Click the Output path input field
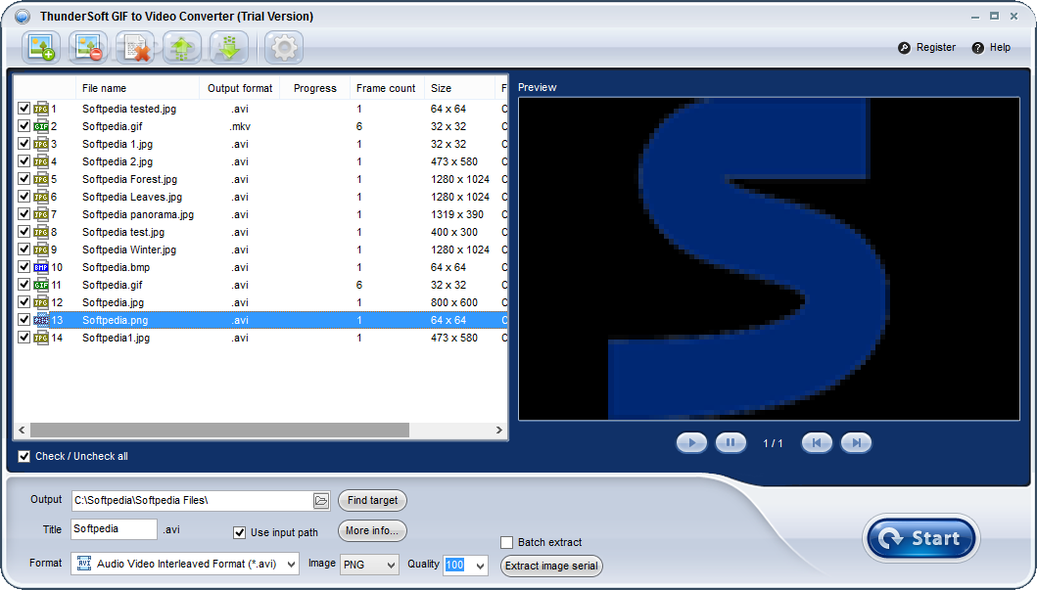 click(x=193, y=501)
